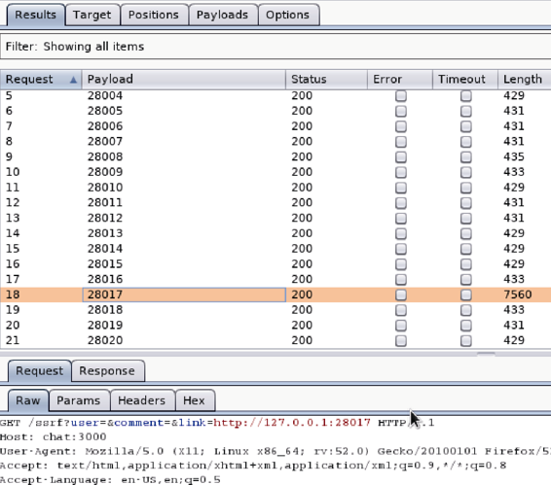Viewport: 551px width, 485px height.
Task: Sort by the Request column header
Action: 41,80
